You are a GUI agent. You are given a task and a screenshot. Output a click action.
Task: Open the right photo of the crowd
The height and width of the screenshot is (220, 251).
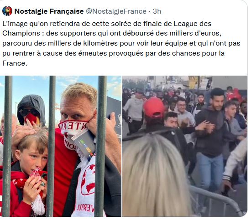(185, 146)
